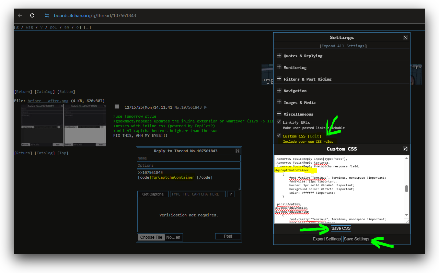This screenshot has width=439, height=273.
Task: Click the bottom Return link under post
Action: pyautogui.click(x=23, y=153)
